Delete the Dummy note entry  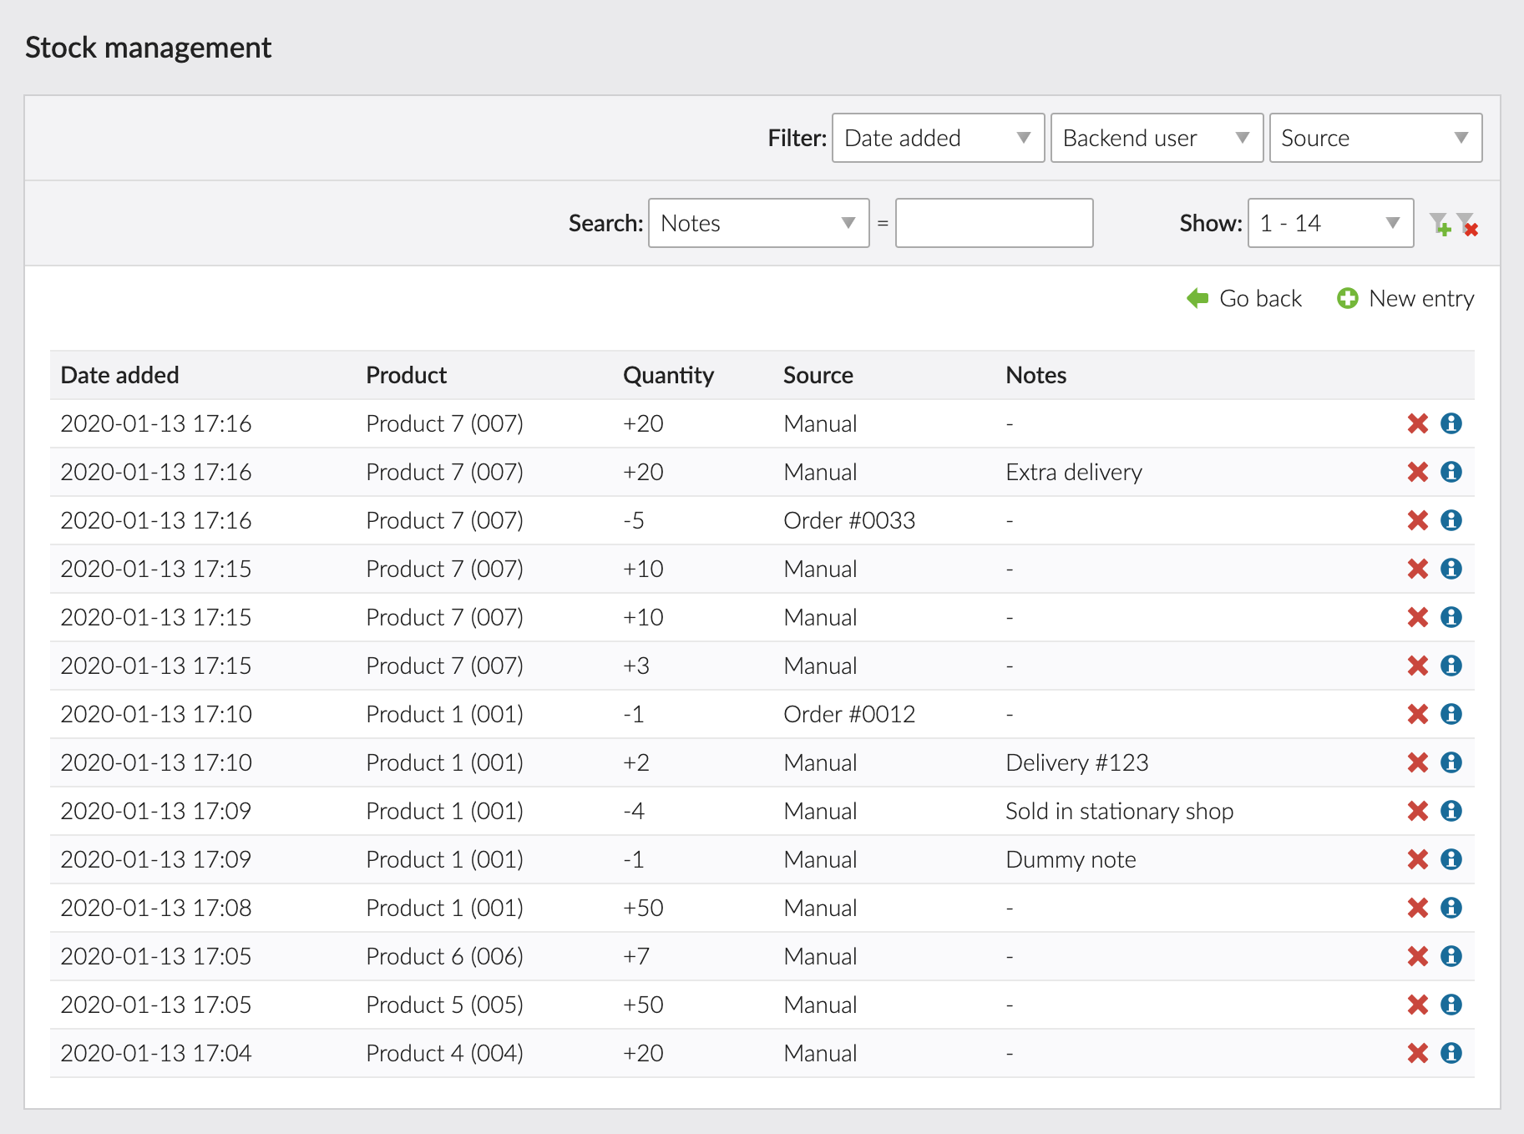(1417, 859)
